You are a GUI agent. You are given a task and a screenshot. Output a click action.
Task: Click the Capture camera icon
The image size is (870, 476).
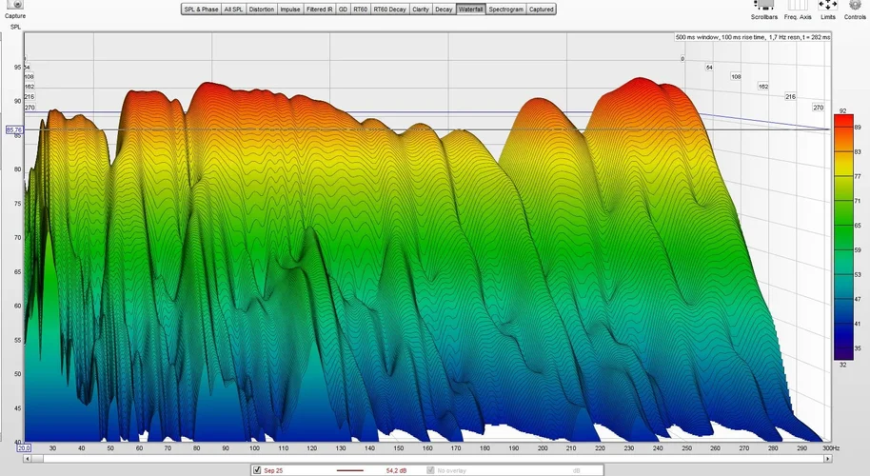[15, 5]
